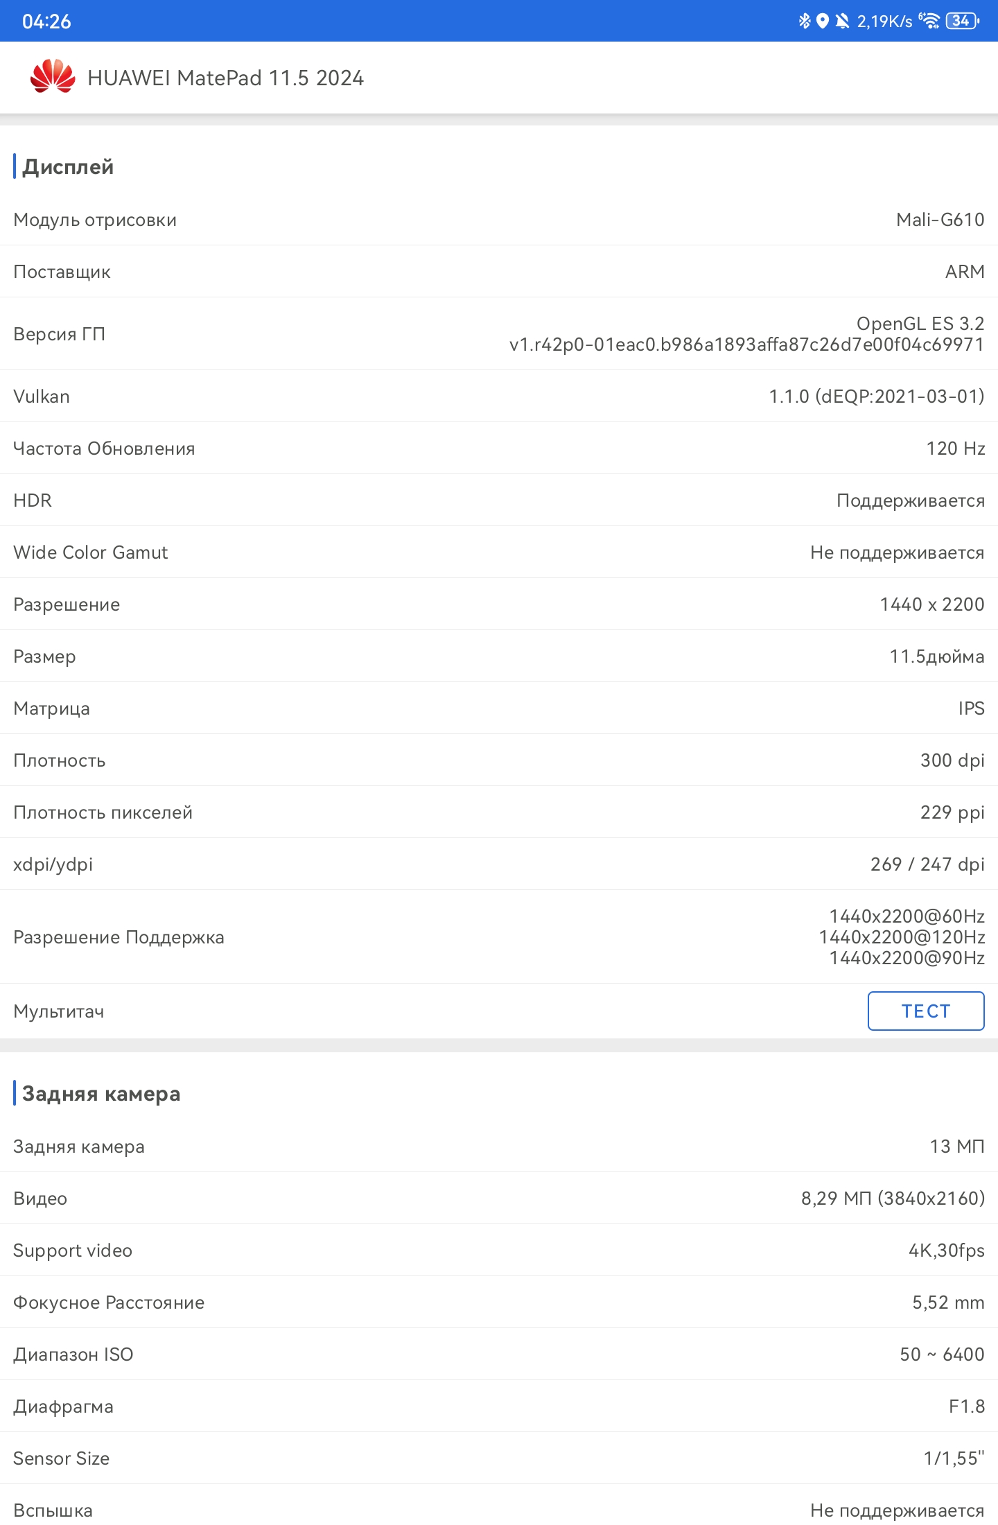
Task: Select the Wide Color Gamut row
Action: [499, 552]
